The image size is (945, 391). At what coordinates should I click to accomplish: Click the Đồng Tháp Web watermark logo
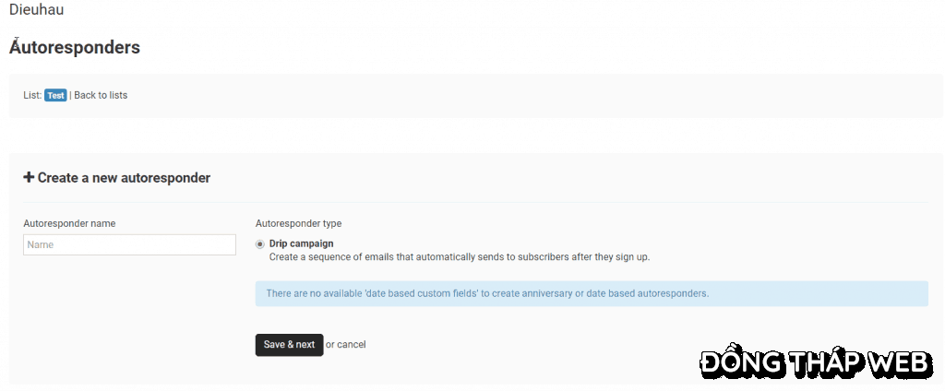pos(817,362)
